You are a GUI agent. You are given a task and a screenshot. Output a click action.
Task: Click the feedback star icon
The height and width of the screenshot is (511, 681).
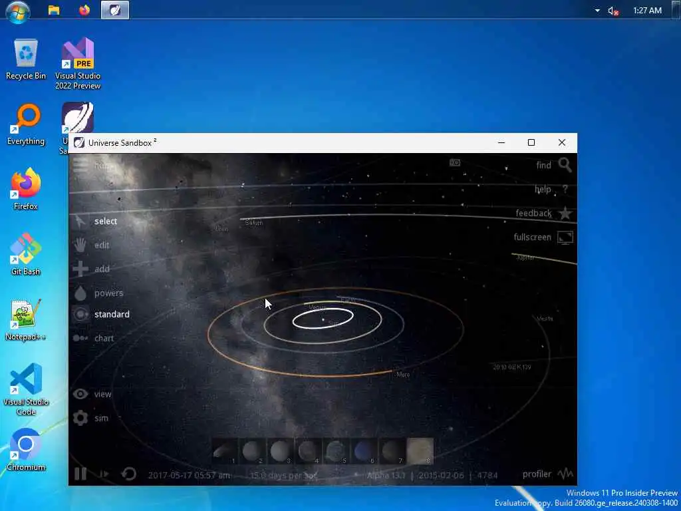[x=565, y=214]
